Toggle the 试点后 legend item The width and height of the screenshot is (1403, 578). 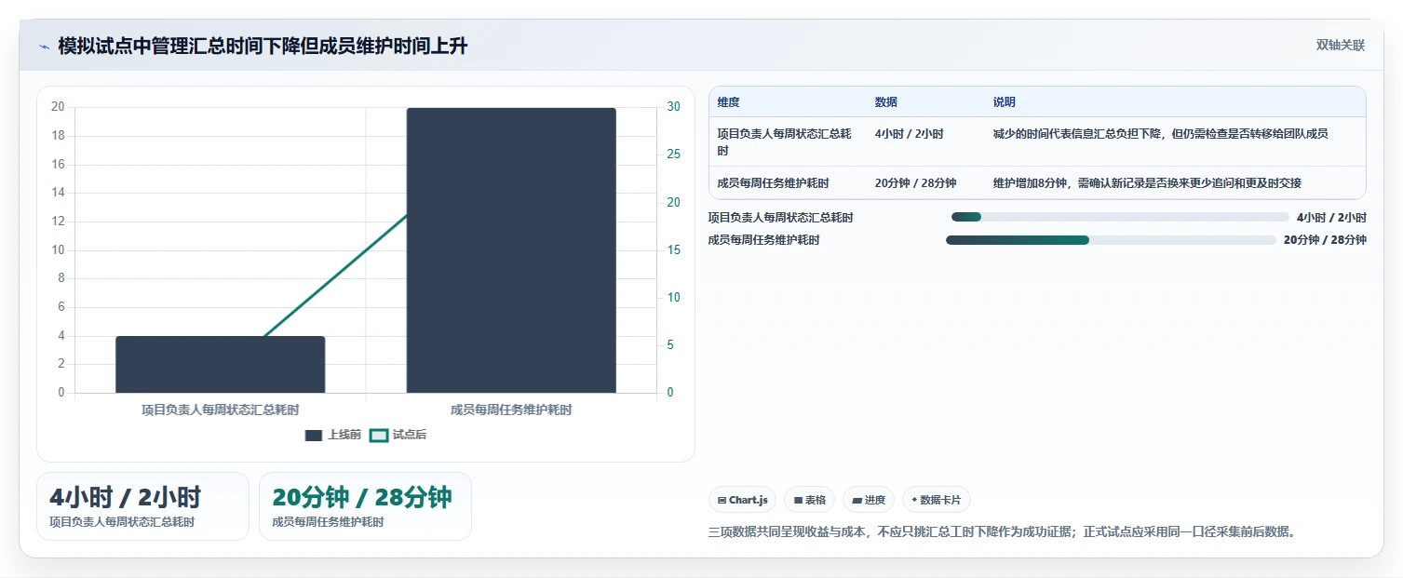398,435
